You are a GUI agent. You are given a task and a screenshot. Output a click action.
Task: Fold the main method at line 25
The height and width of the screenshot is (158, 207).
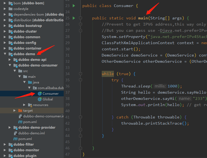point(80,18)
